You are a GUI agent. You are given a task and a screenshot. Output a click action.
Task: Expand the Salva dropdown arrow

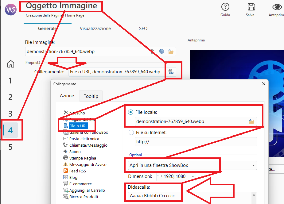pos(257,15)
